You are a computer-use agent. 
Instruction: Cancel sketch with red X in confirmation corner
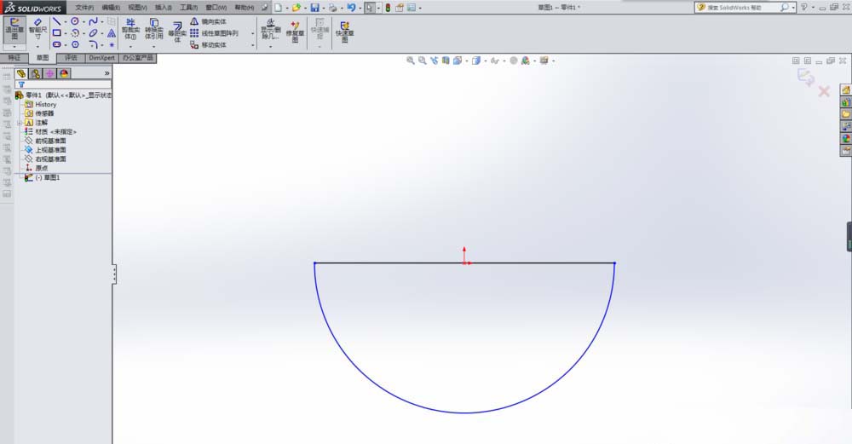[x=824, y=91]
